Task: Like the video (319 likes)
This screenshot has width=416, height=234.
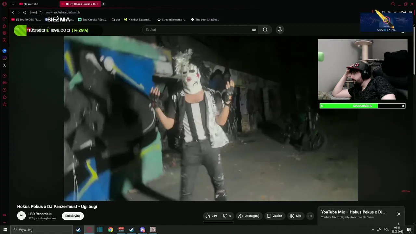Action: tap(211, 216)
